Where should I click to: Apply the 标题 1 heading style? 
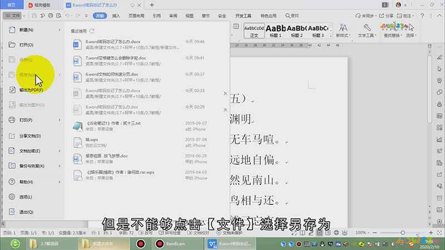click(x=275, y=31)
